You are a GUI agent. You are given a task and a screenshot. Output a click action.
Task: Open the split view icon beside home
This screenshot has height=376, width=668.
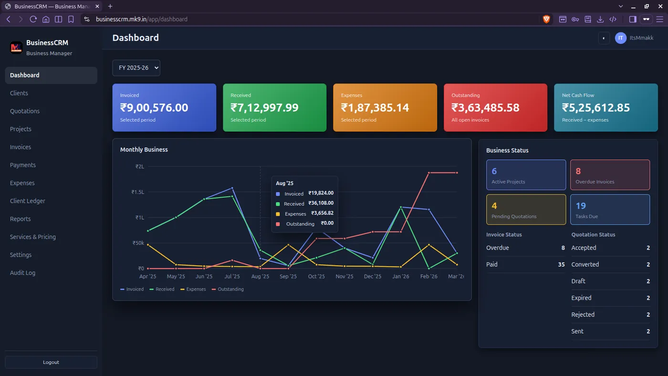point(58,19)
